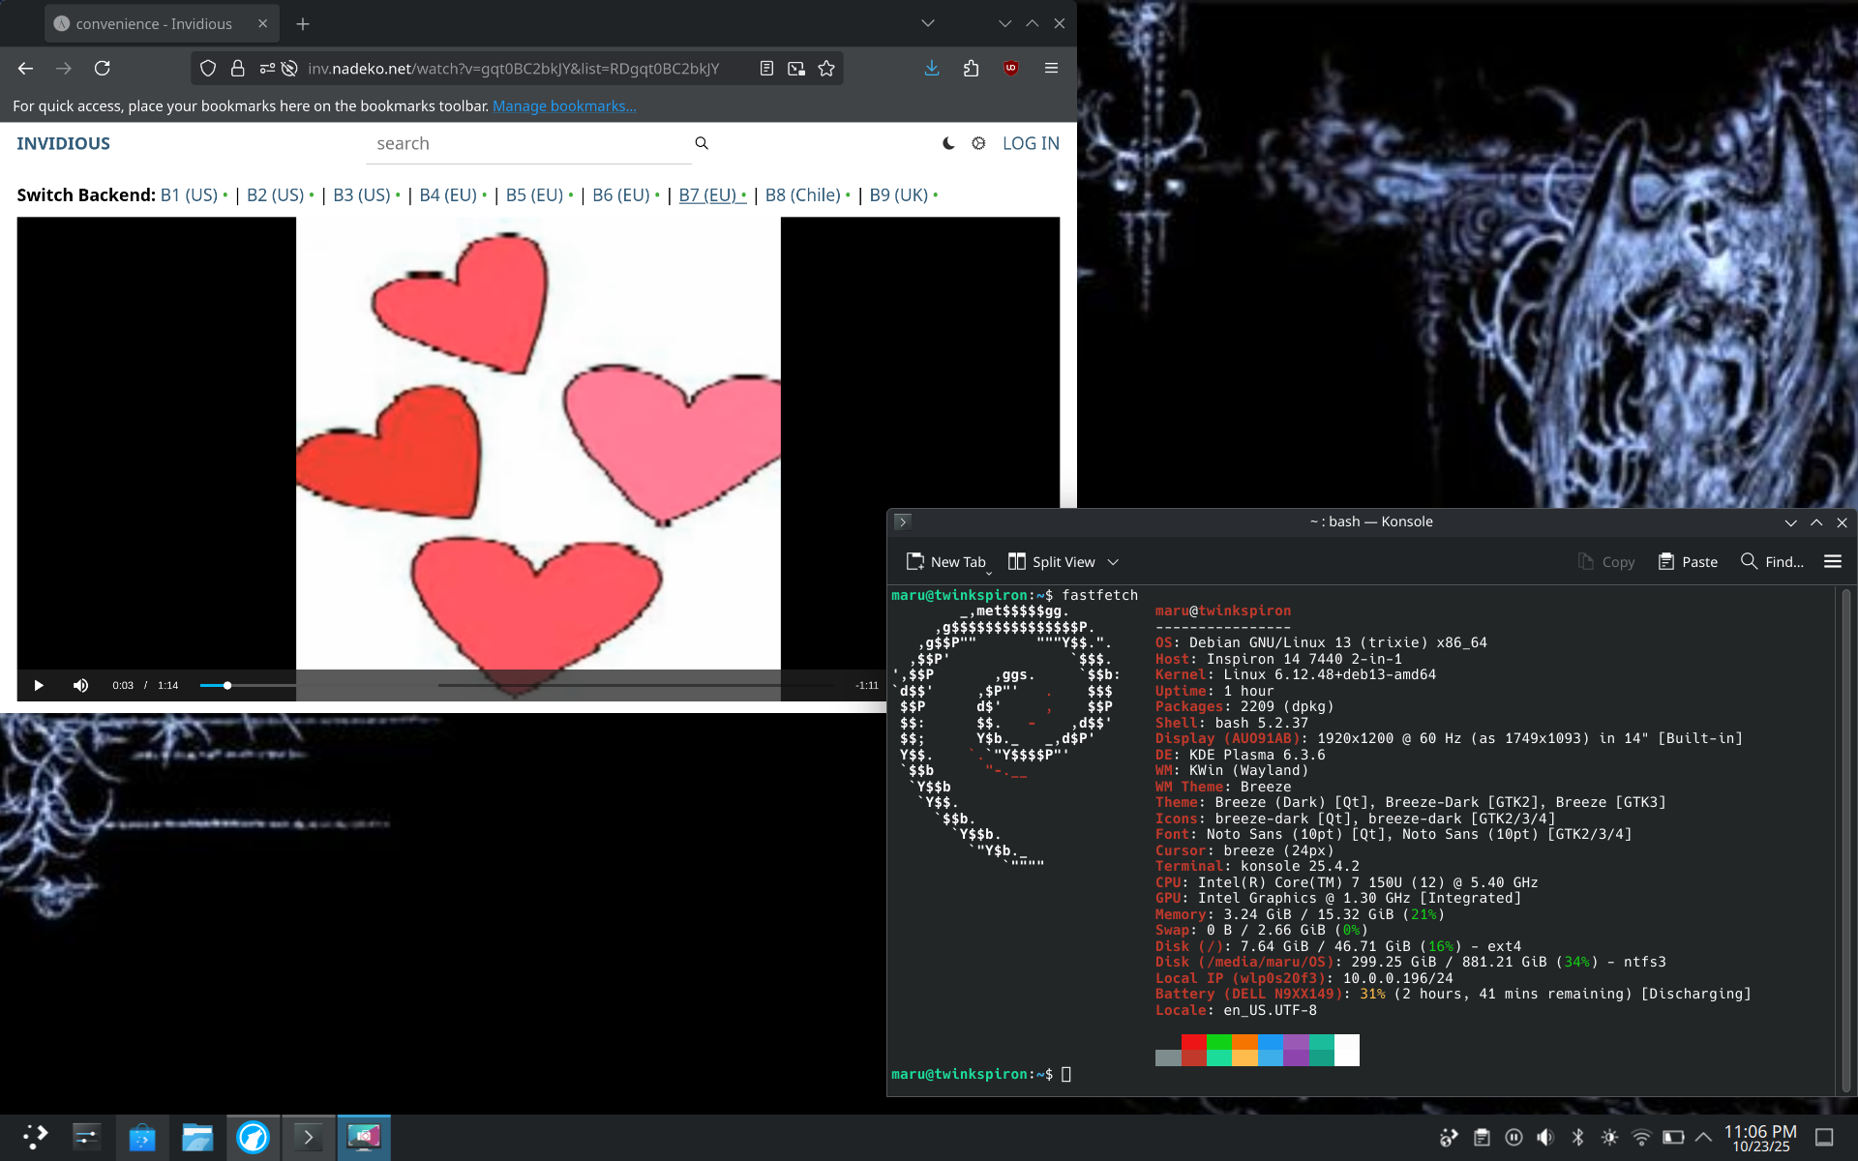Toggle reader view in the address bar
This screenshot has width=1858, height=1161.
[766, 69]
